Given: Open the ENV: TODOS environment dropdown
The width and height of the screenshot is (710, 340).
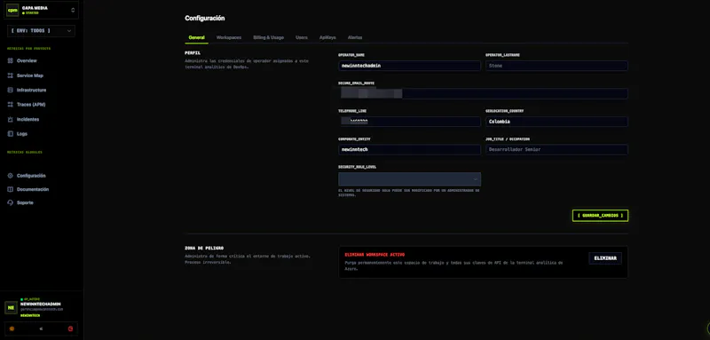Looking at the screenshot, I should click(x=41, y=31).
